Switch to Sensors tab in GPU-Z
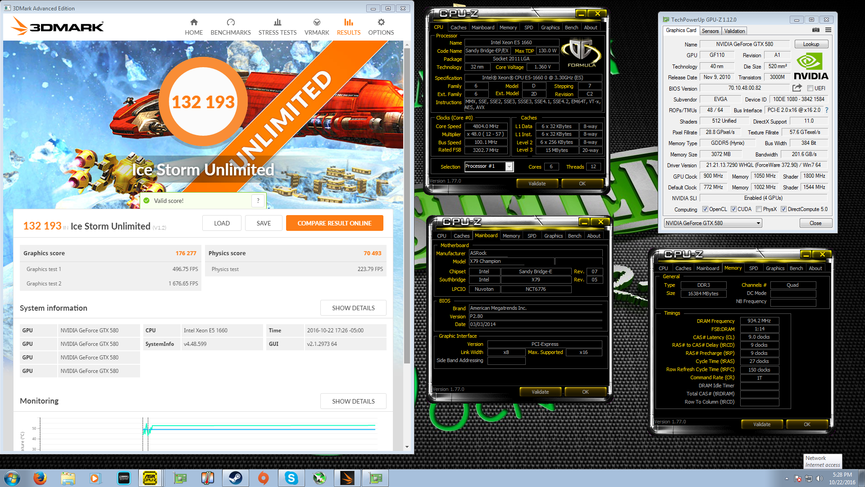The height and width of the screenshot is (487, 865). [710, 31]
